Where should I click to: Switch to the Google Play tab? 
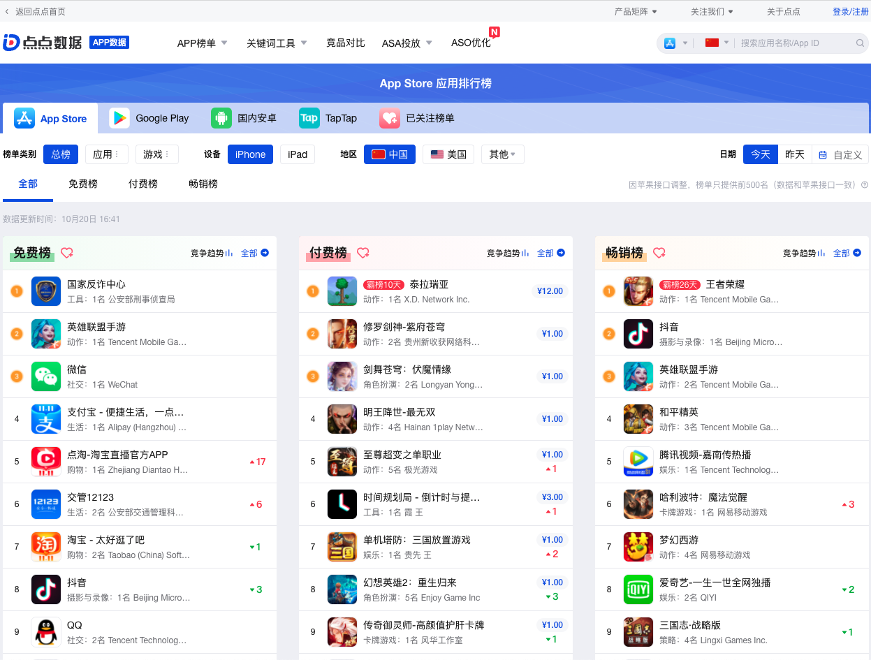click(149, 118)
